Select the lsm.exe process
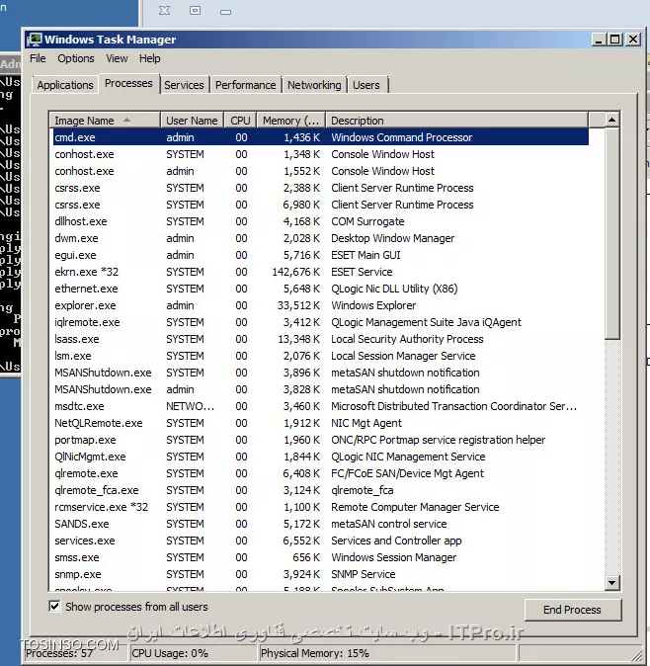 point(321,356)
